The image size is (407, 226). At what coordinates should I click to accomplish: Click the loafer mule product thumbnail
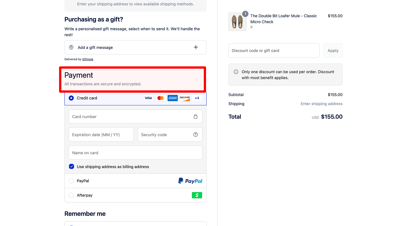coord(237,22)
